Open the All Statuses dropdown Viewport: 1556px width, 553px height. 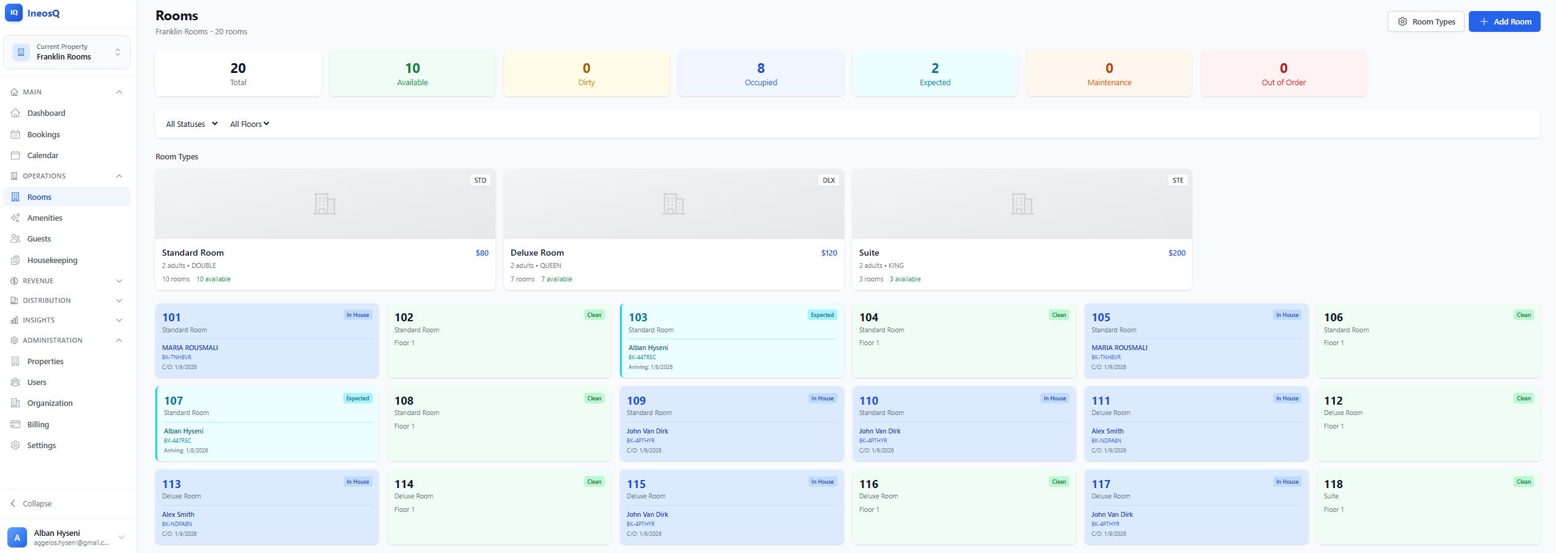coord(191,123)
